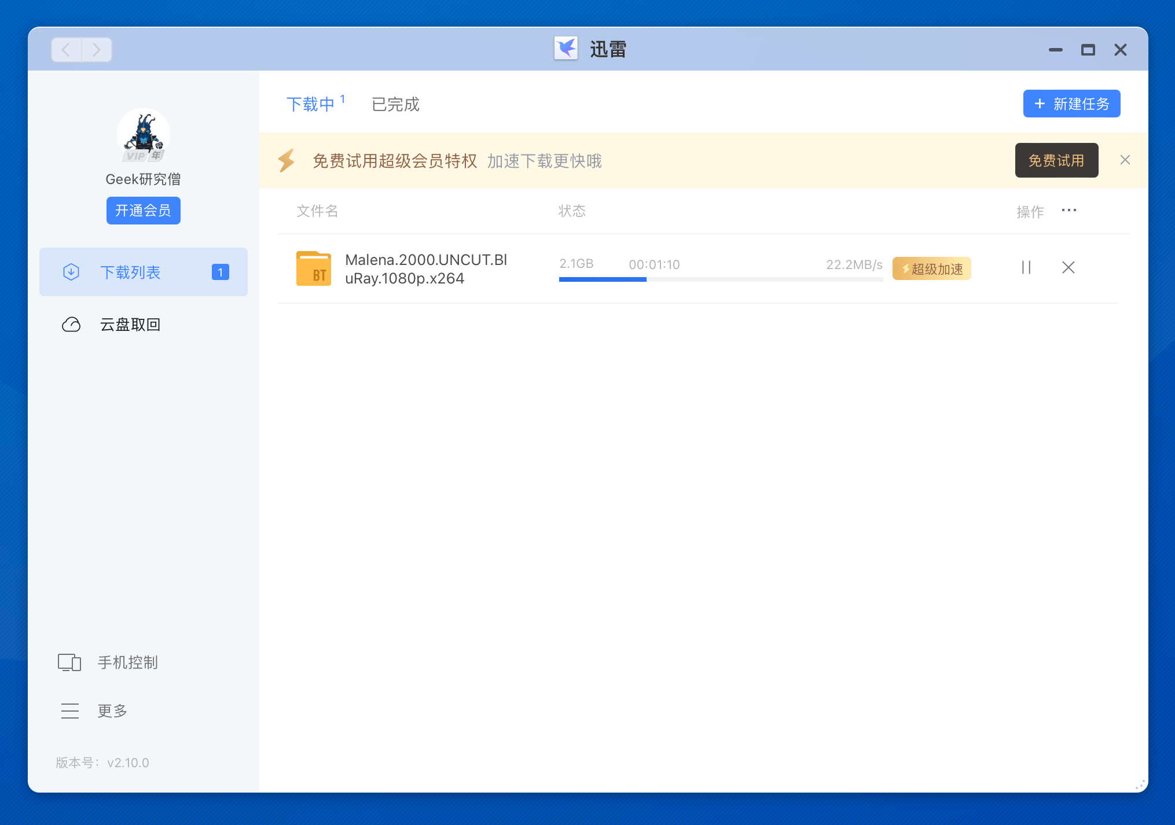Open 手机控制 phone control panel
The height and width of the screenshot is (825, 1175).
pos(69,662)
